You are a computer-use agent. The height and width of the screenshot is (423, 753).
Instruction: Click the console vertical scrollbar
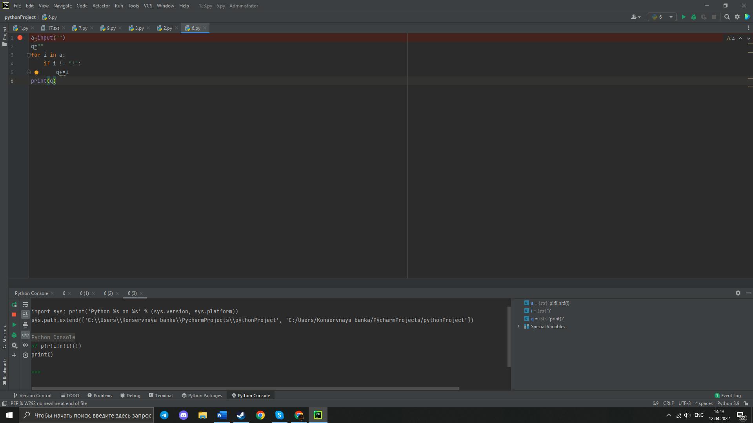pyautogui.click(x=509, y=337)
